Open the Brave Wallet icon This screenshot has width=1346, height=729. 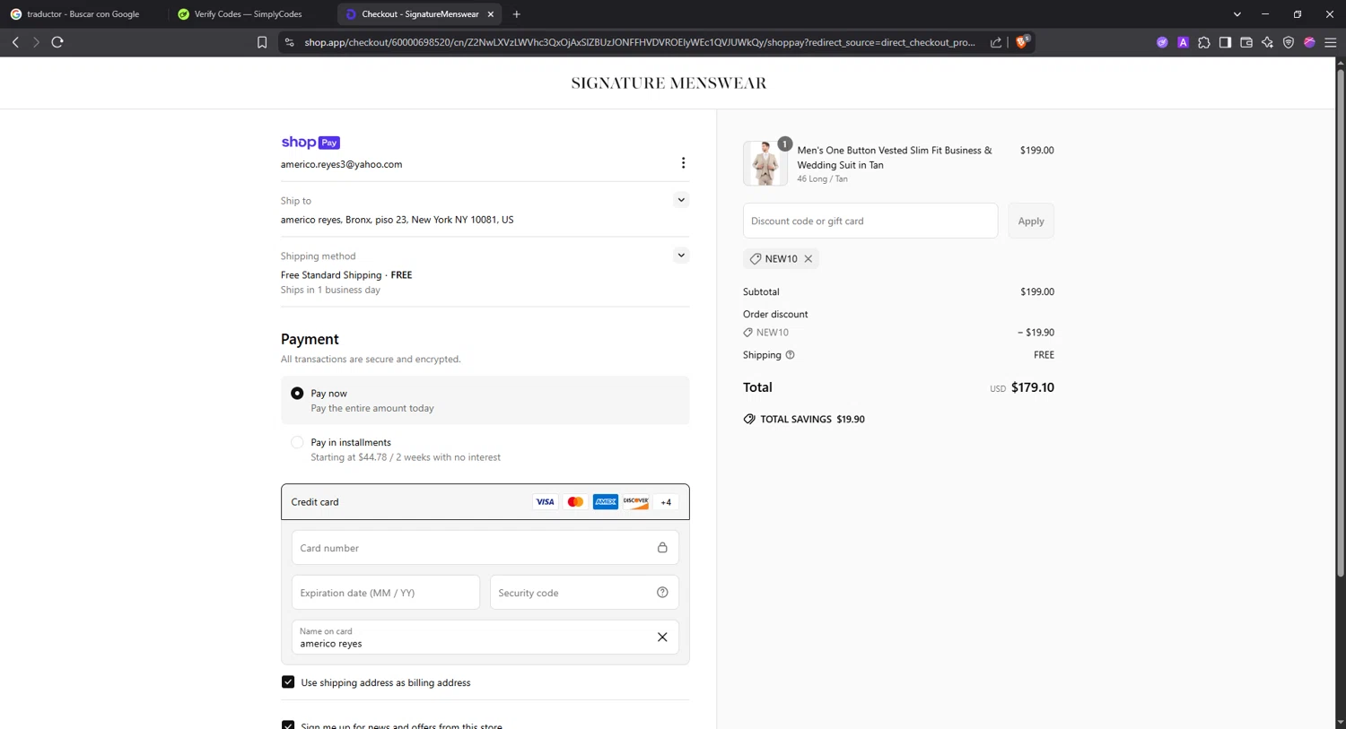click(1246, 42)
